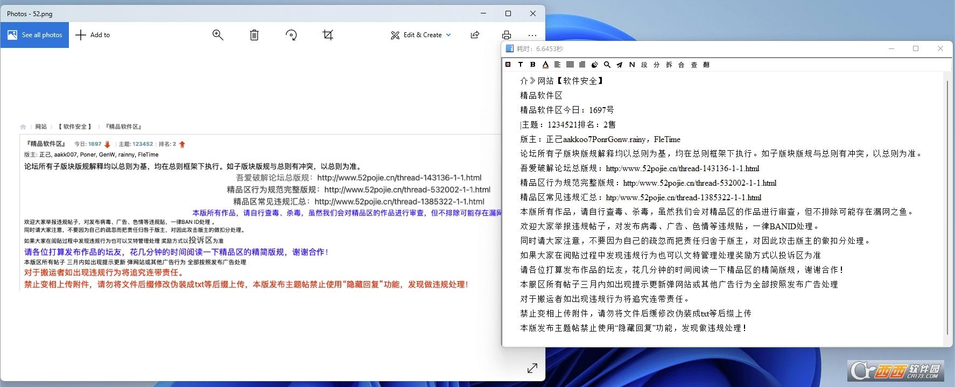Open the Edit & Create dropdown
The image size is (955, 387).
[x=421, y=35]
